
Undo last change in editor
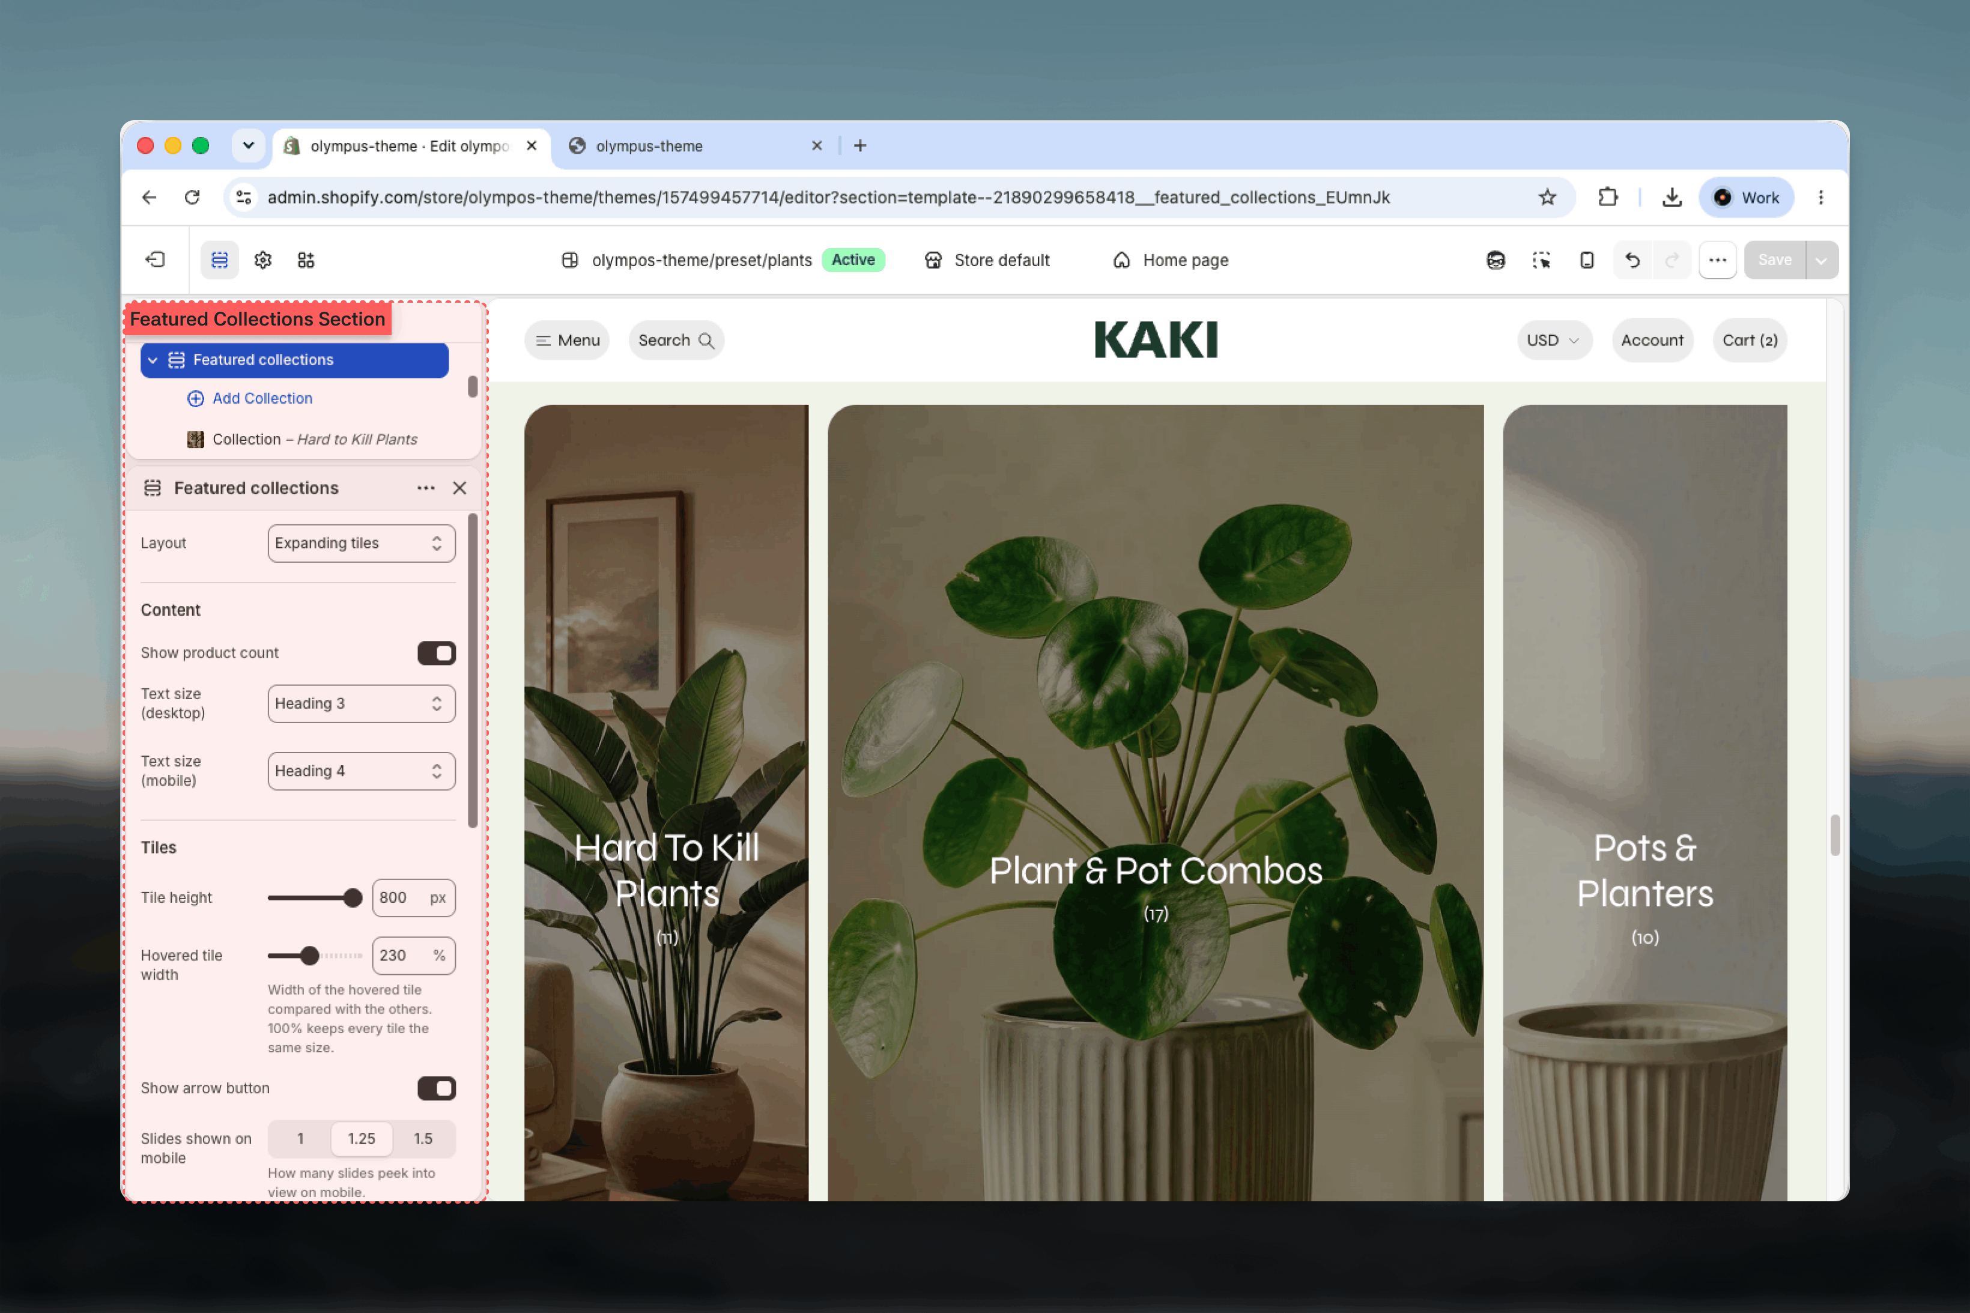point(1632,259)
